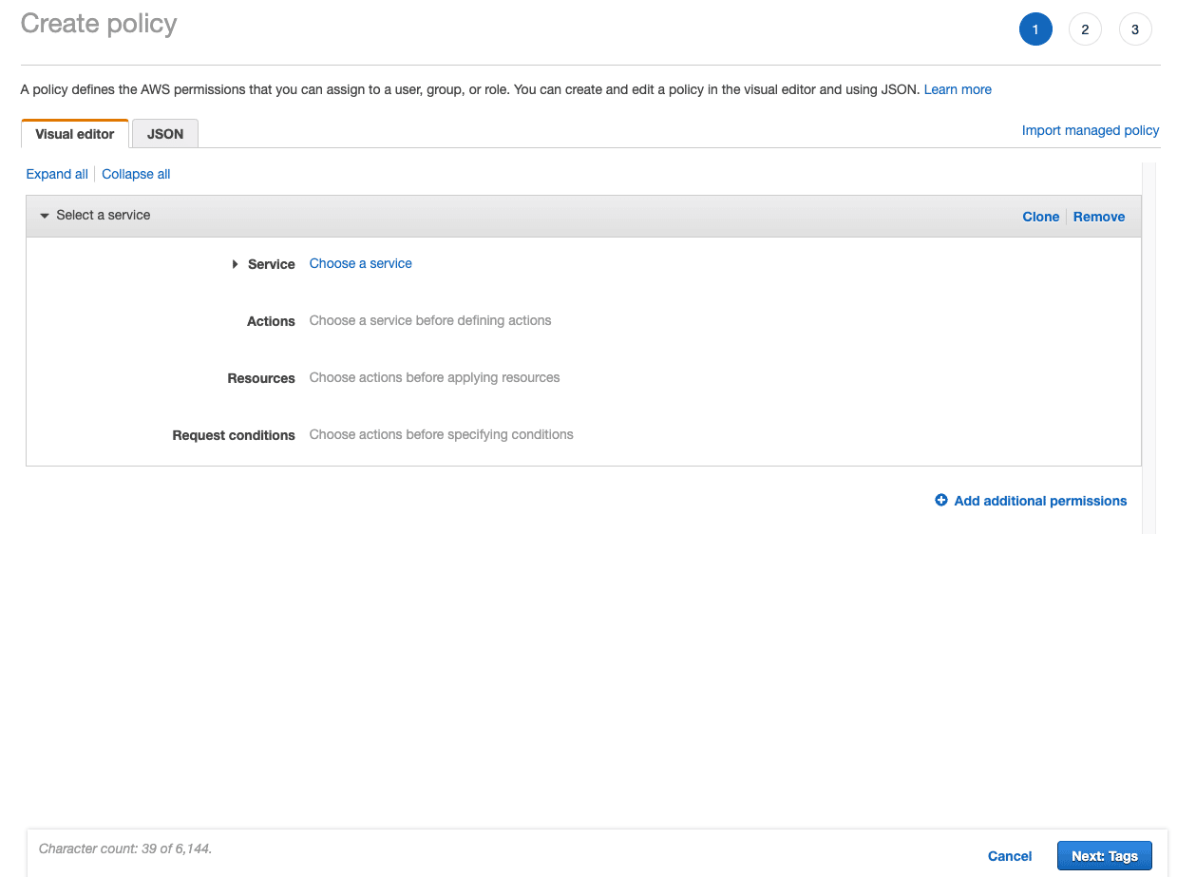Screen dimensions: 1177x877
Task: Expand all policy sections
Action: tap(56, 174)
